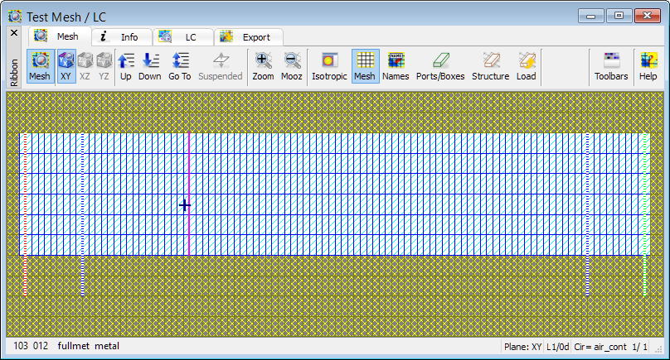Click the 'Cir= air_cont' status entry
Viewport: 670px width, 360px height.
click(x=600, y=347)
